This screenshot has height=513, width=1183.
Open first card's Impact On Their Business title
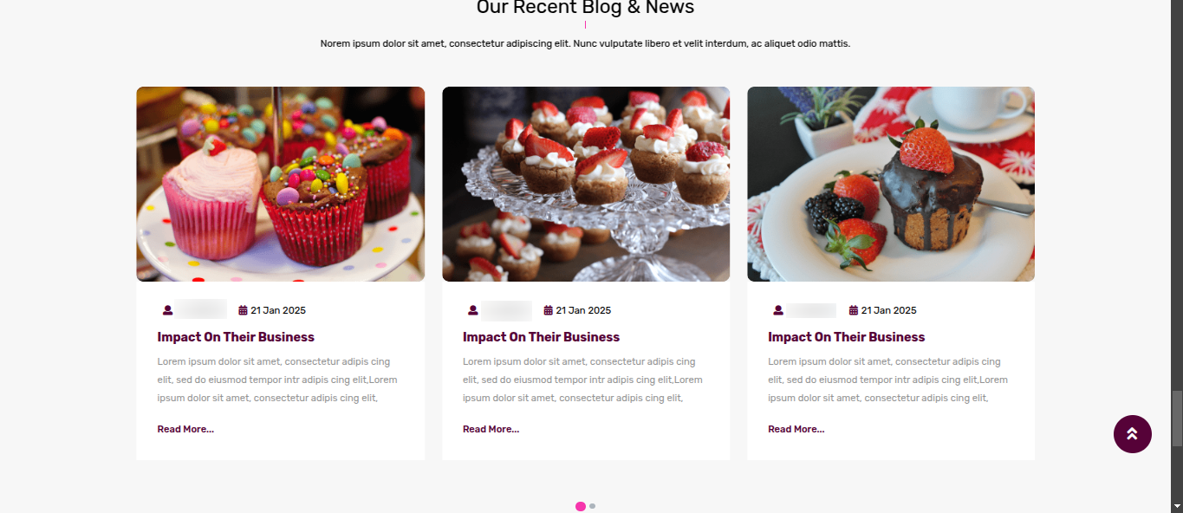236,337
